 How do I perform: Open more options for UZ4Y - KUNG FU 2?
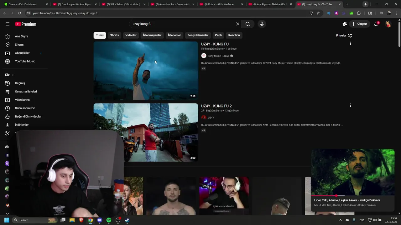pyautogui.click(x=350, y=105)
